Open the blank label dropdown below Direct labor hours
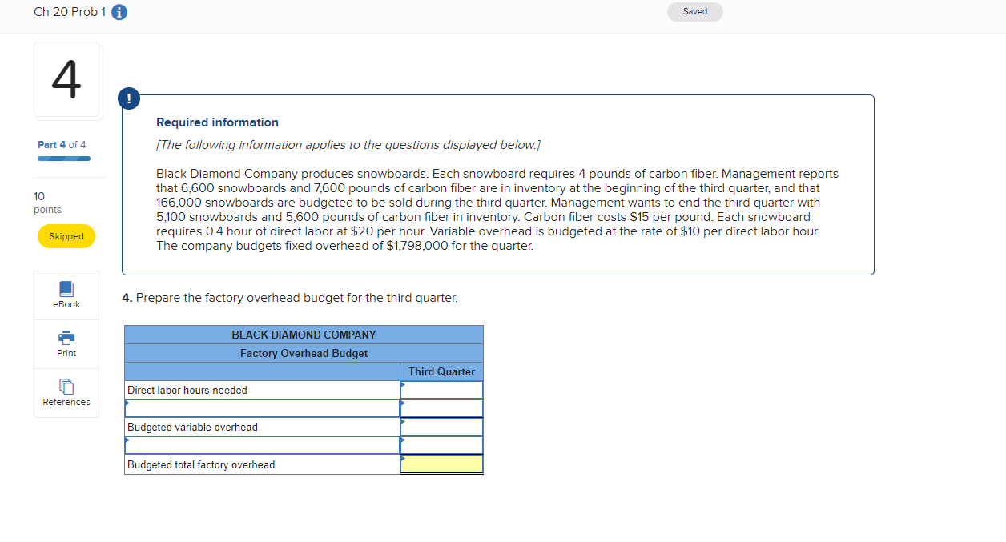The height and width of the screenshot is (542, 1006). (262, 408)
